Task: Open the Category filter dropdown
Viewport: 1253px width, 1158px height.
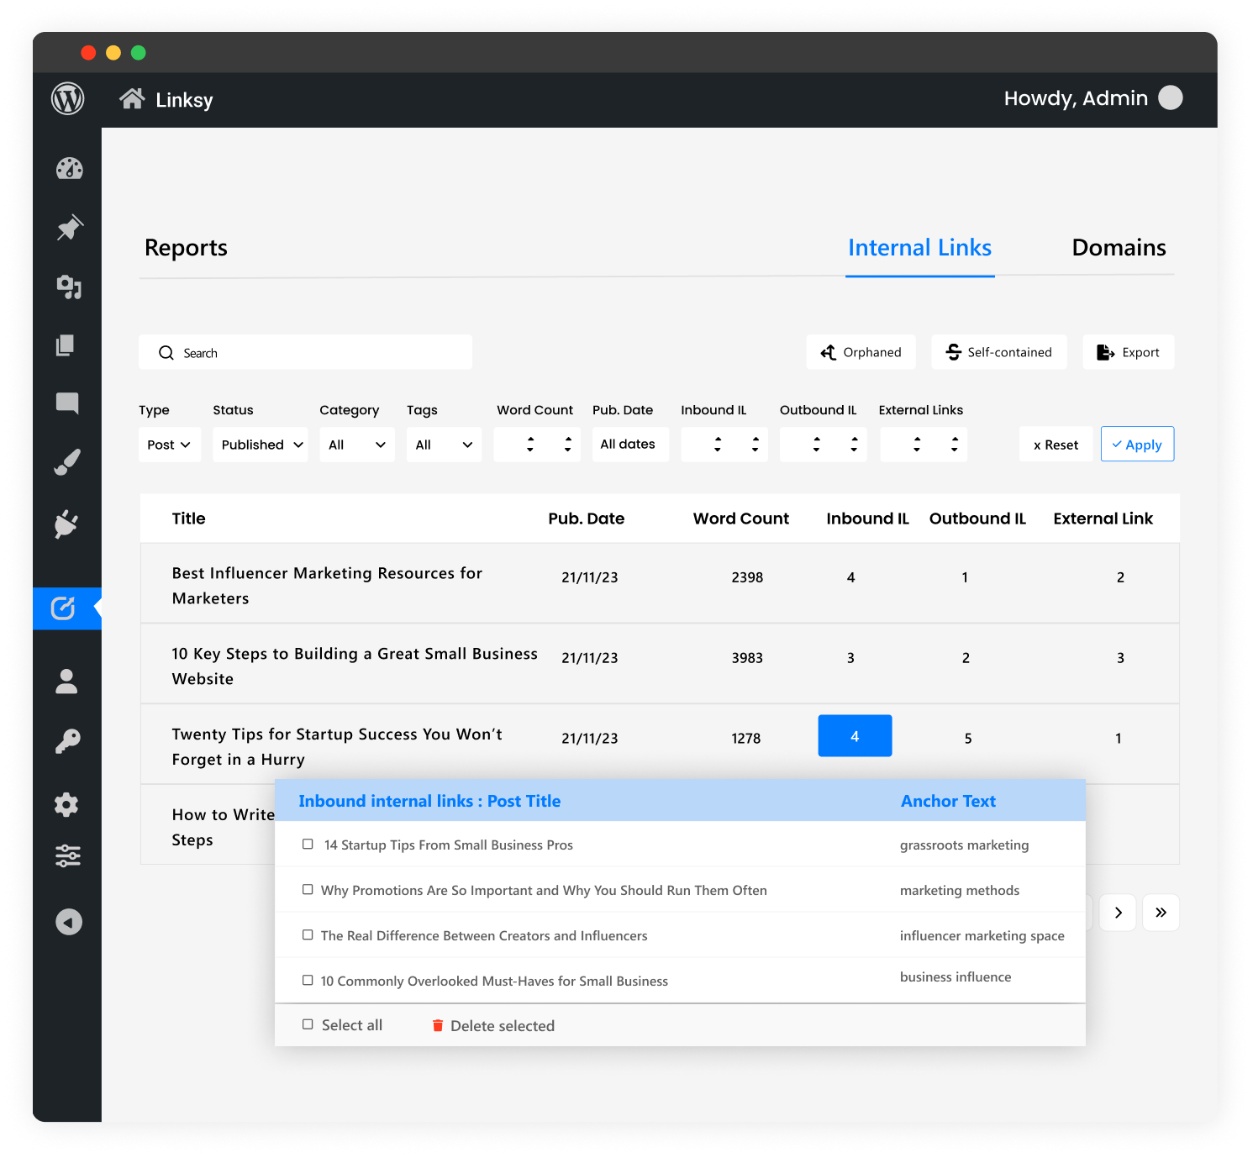Action: pyautogui.click(x=356, y=445)
